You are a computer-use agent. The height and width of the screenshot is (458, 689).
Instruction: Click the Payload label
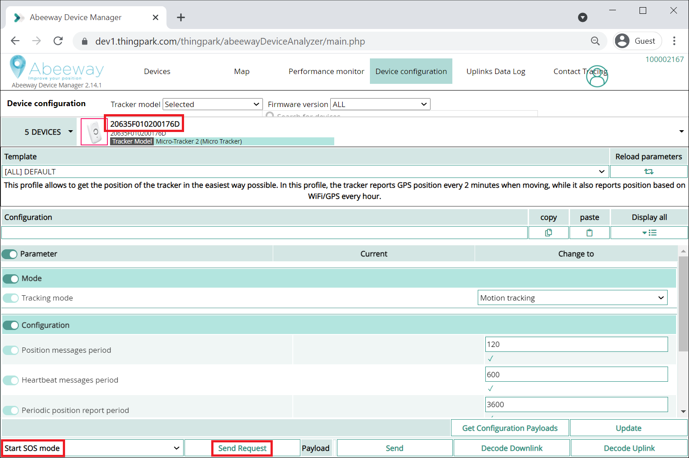(316, 448)
